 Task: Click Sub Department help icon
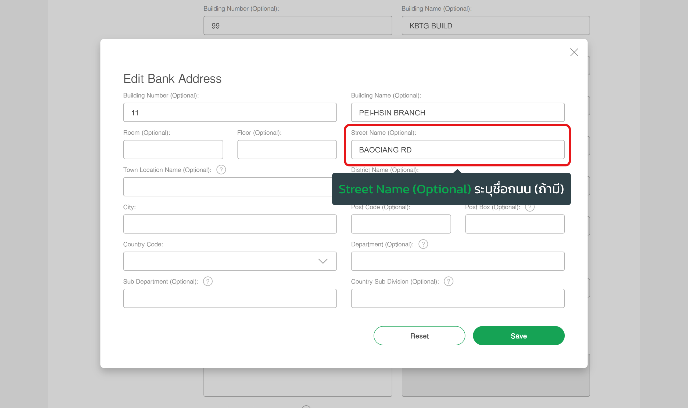208,282
